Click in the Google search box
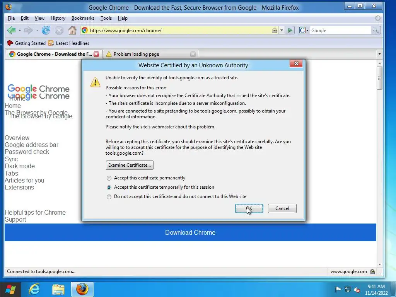The width and height of the screenshot is (396, 297). pyautogui.click(x=340, y=31)
